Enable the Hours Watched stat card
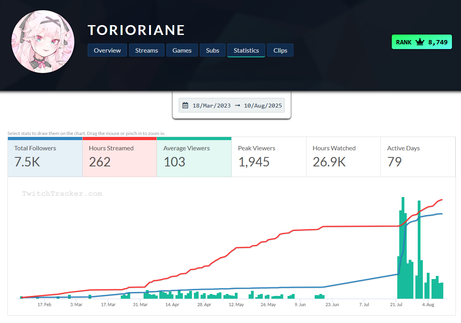The image size is (461, 323). click(x=343, y=157)
